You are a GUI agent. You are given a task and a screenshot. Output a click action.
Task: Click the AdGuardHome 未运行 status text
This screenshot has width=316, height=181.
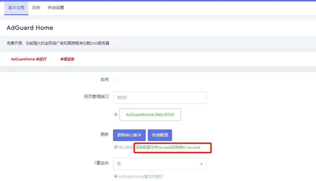[28, 59]
